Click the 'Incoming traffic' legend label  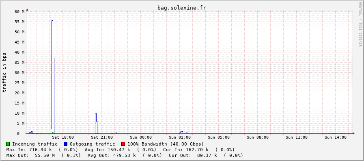coord(35,144)
